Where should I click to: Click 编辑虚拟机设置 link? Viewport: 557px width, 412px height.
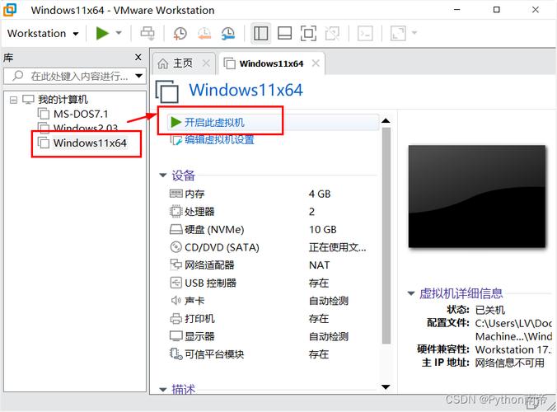[219, 139]
